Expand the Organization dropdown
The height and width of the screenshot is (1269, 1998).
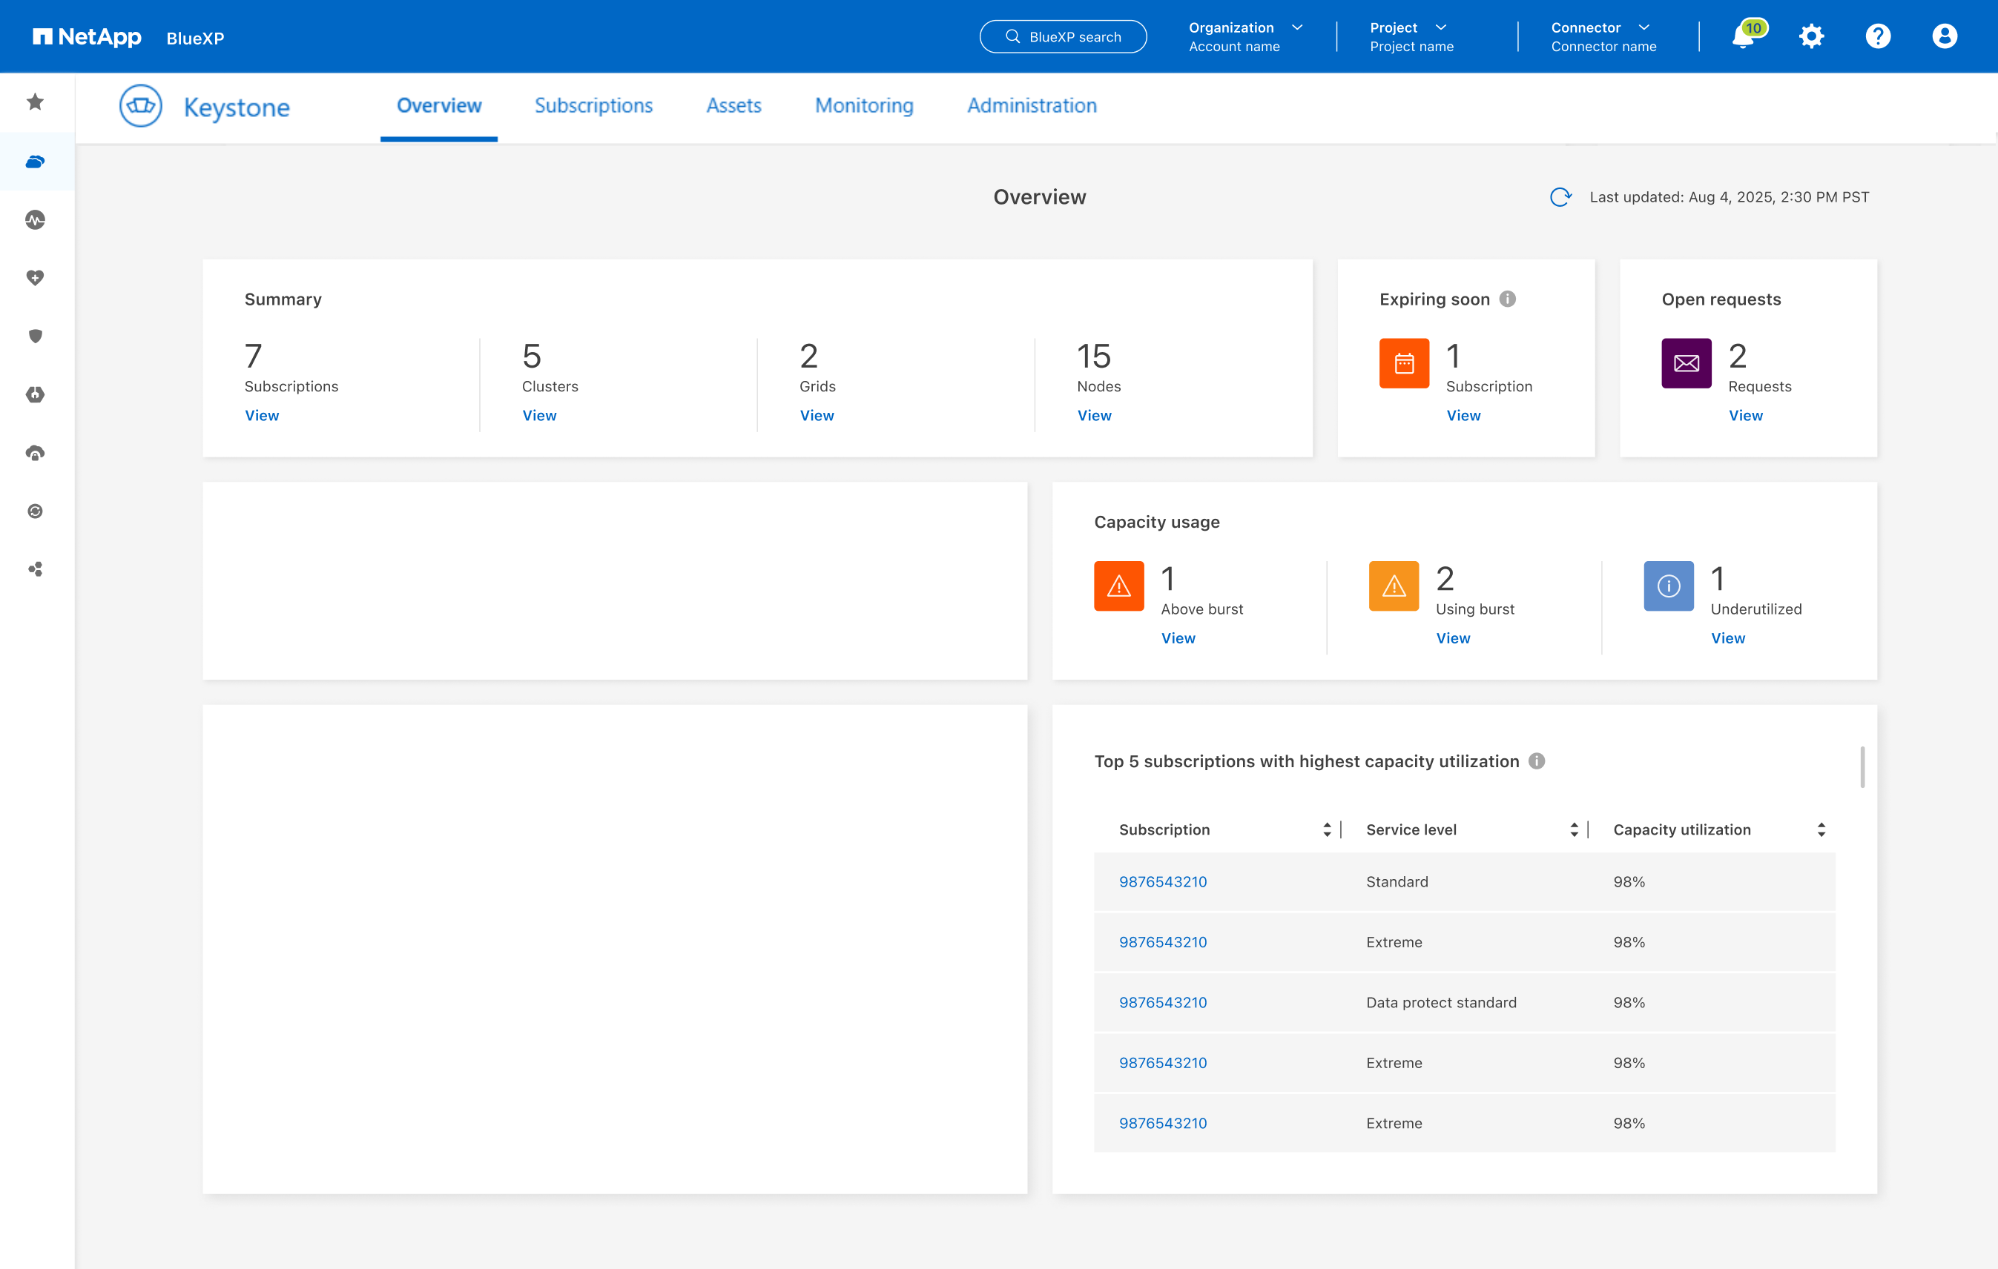click(1298, 27)
